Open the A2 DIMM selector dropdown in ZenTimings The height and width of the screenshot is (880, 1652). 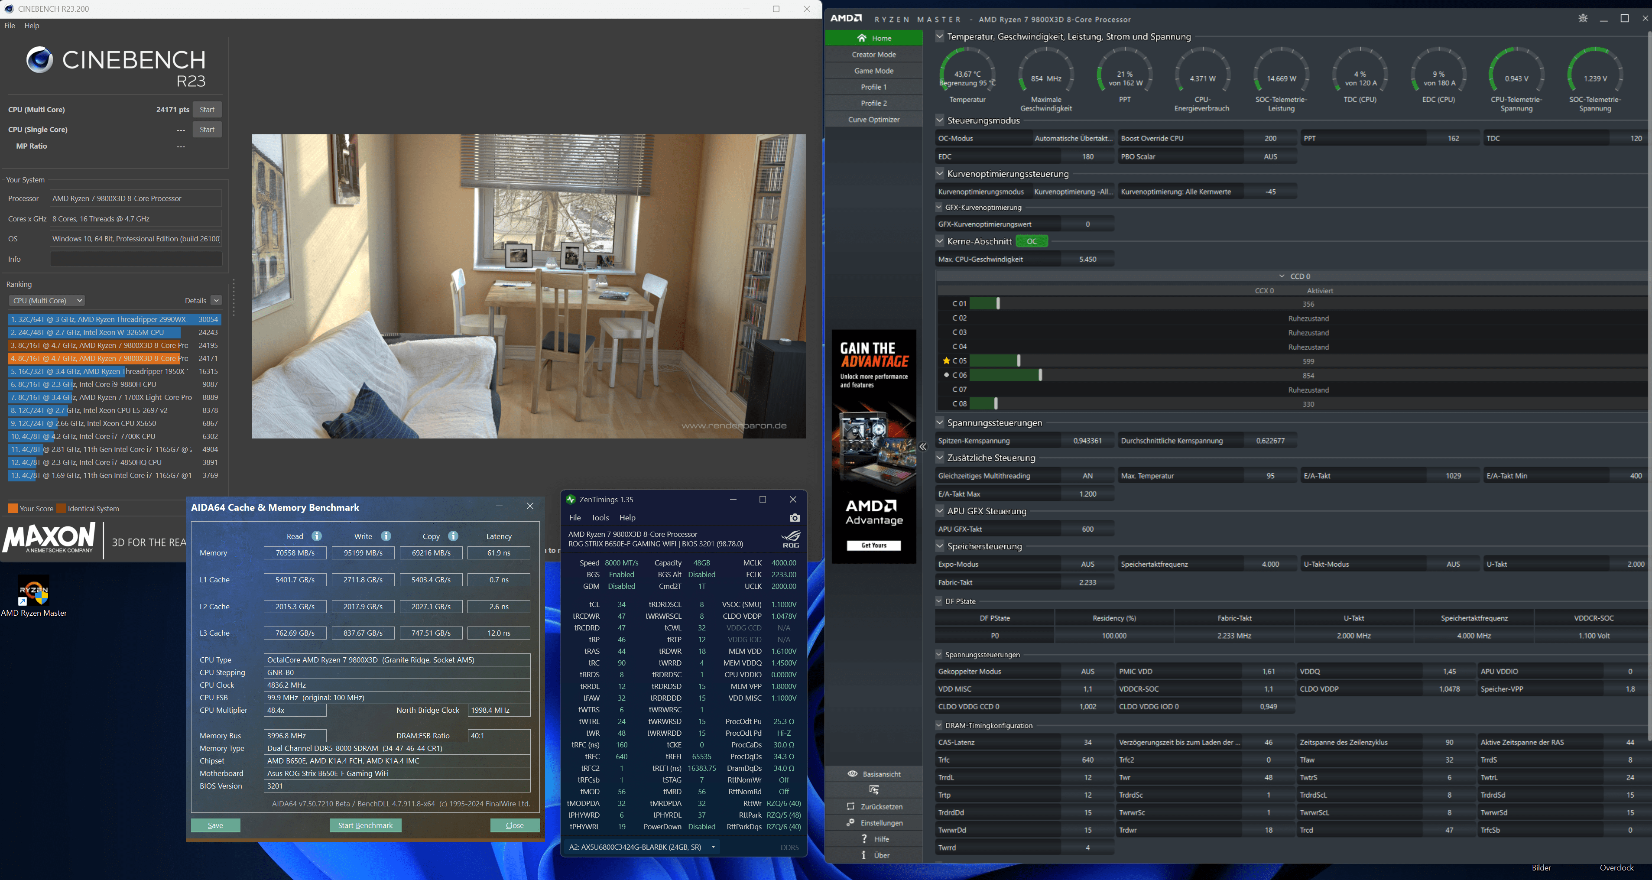click(643, 847)
